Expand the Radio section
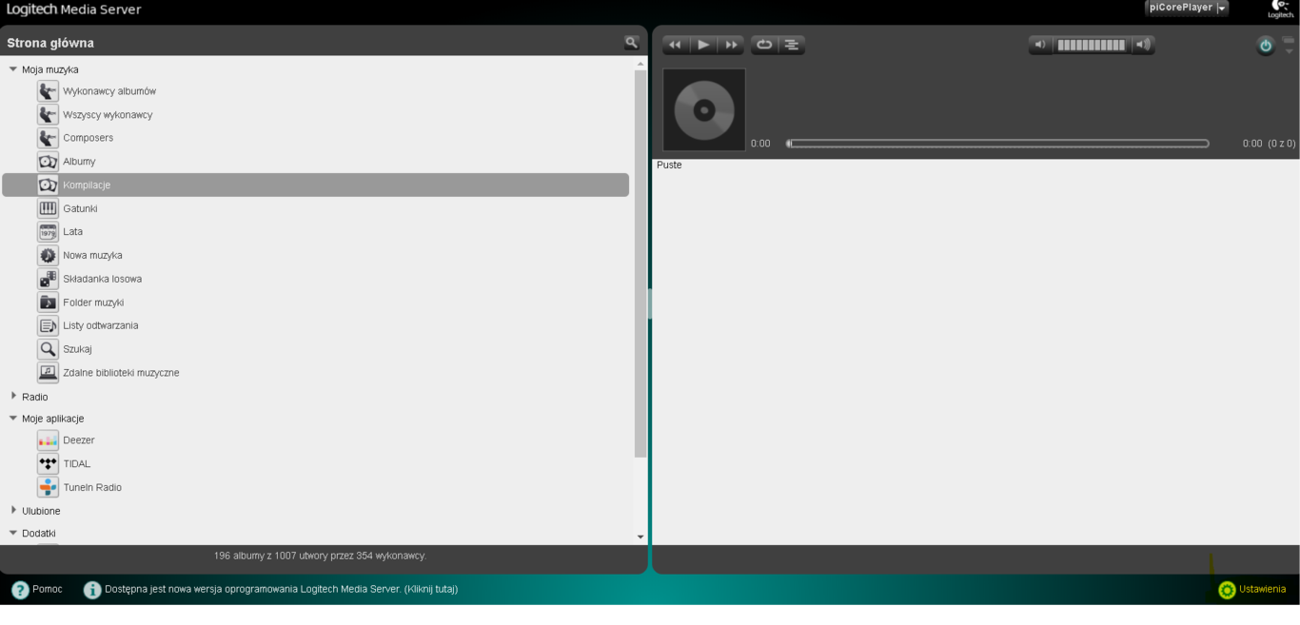The width and height of the screenshot is (1300, 625). coord(13,396)
